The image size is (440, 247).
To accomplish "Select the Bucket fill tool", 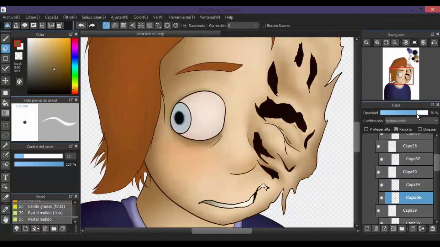I will [x=5, y=103].
